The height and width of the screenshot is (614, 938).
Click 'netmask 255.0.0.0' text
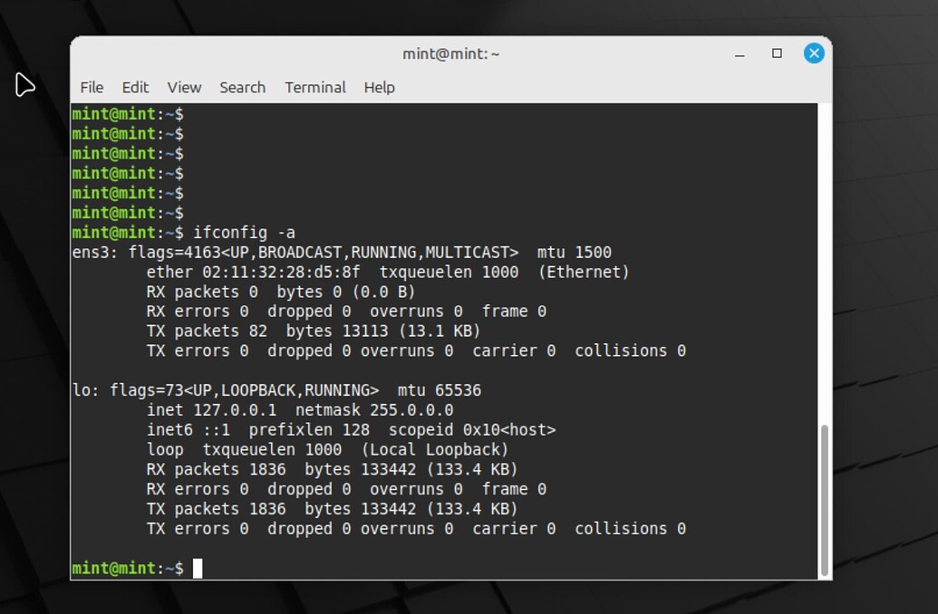tap(374, 410)
